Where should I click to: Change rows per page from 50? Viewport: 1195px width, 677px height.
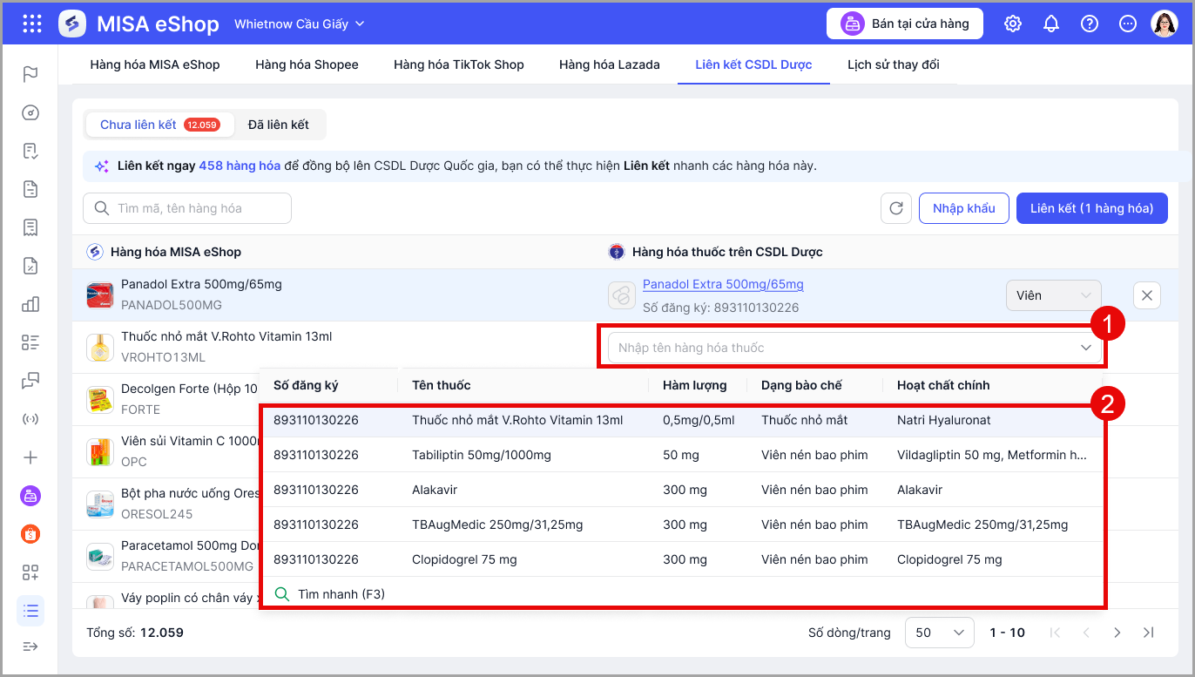tap(940, 633)
